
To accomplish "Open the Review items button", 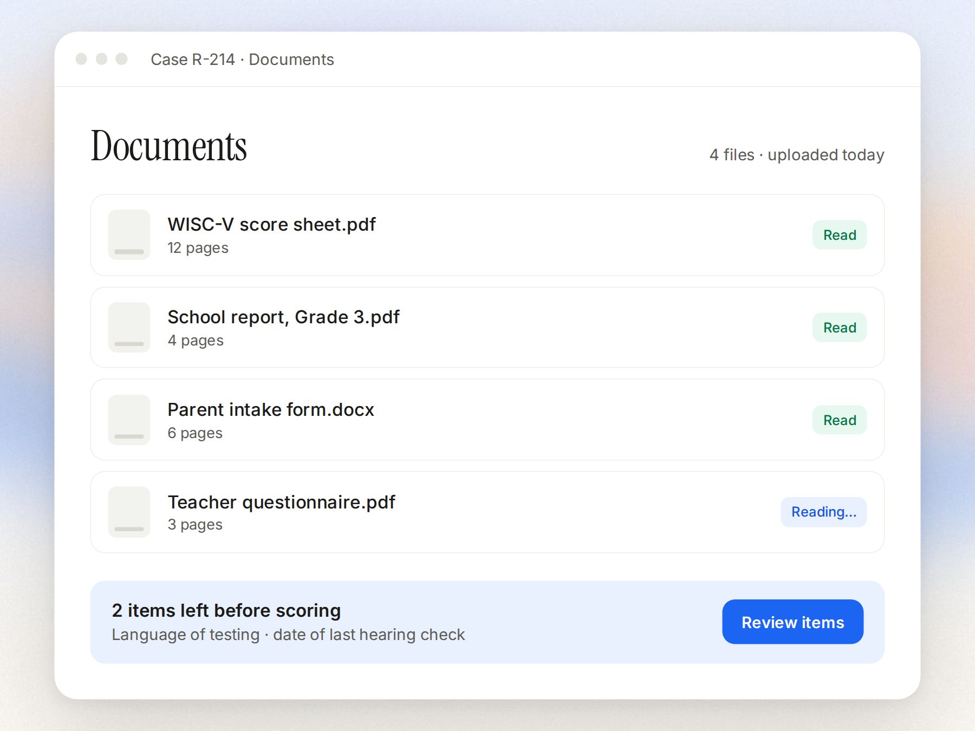I will [792, 622].
